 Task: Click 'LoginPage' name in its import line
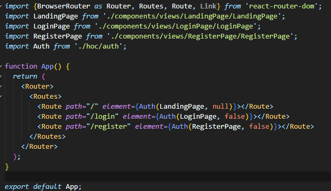(x=51, y=26)
